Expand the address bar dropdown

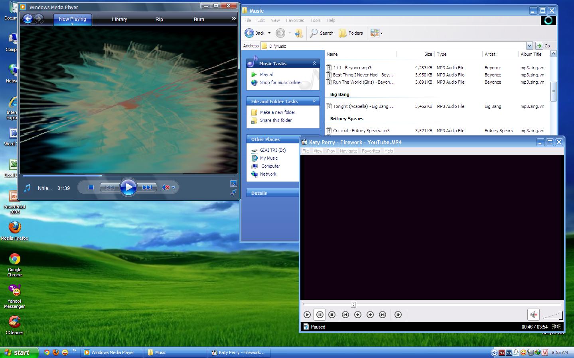(x=529, y=46)
